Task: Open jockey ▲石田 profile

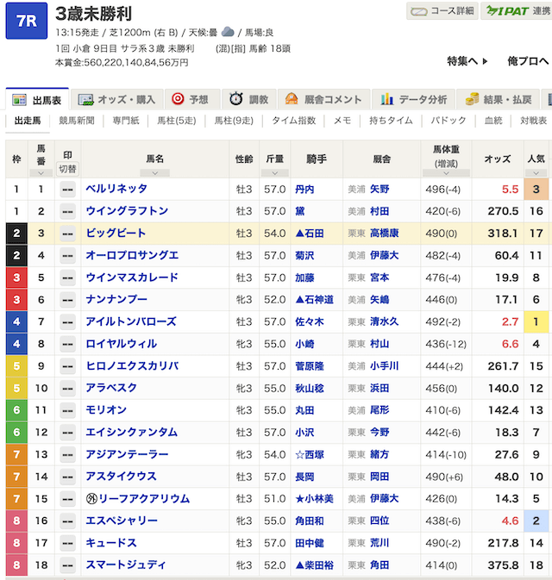Action: tap(310, 234)
